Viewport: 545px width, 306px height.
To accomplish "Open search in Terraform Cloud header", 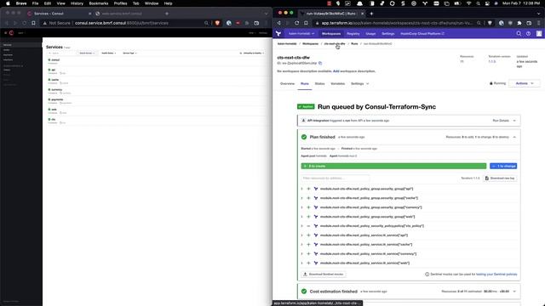I will pyautogui.click(x=519, y=34).
